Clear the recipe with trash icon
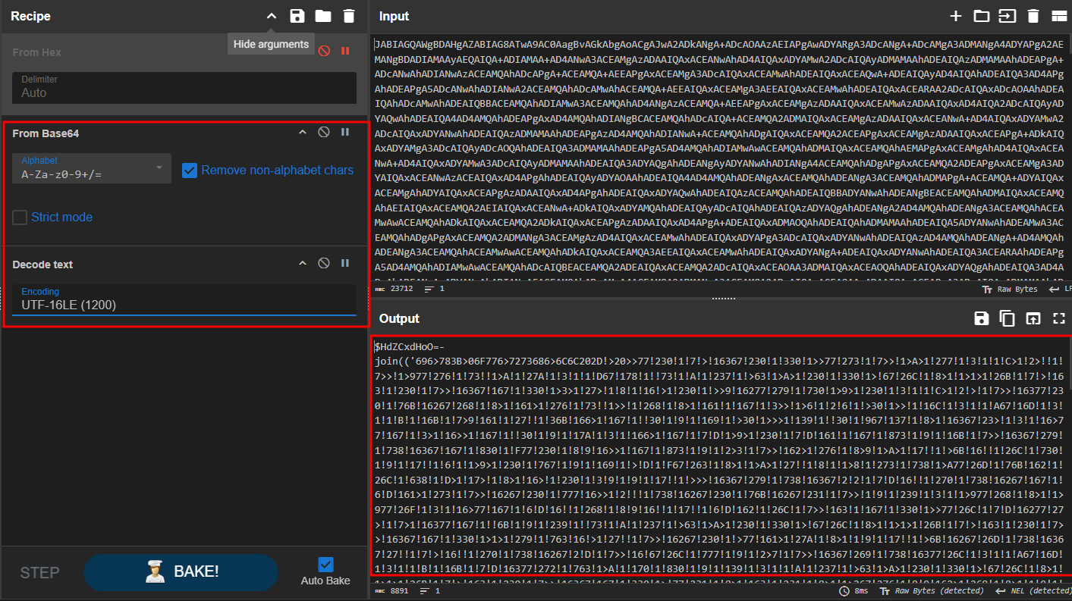Image resolution: width=1072 pixels, height=601 pixels. pos(349,16)
